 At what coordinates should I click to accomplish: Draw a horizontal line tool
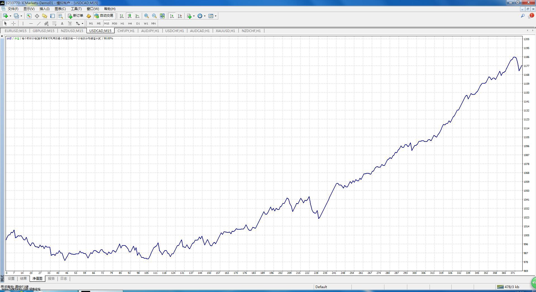31,23
